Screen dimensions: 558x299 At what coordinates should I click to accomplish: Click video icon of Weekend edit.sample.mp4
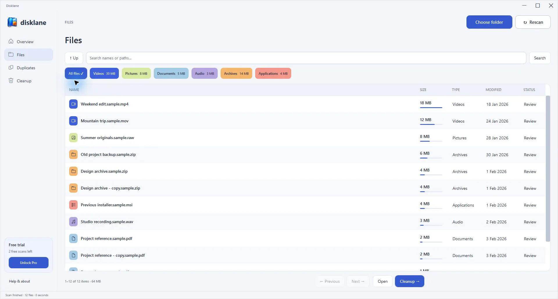(73, 104)
